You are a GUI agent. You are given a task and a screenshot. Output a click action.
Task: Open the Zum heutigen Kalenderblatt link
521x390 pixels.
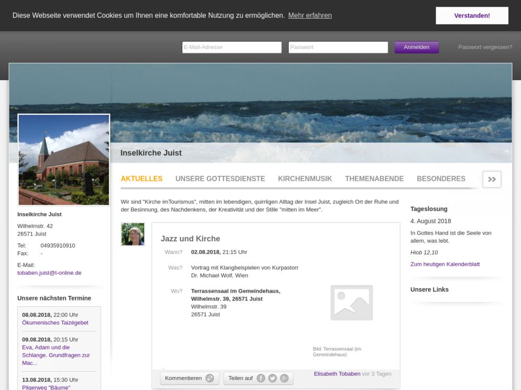445,264
